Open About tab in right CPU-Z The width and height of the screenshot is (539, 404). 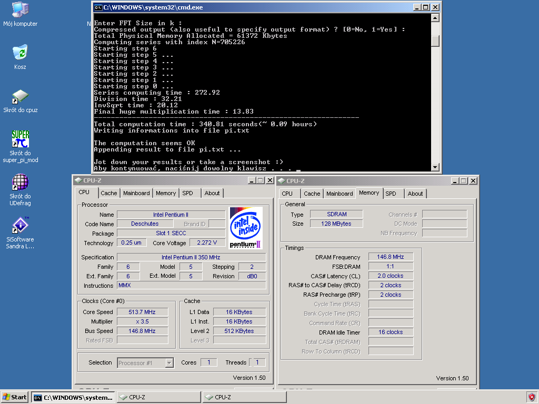[415, 194]
